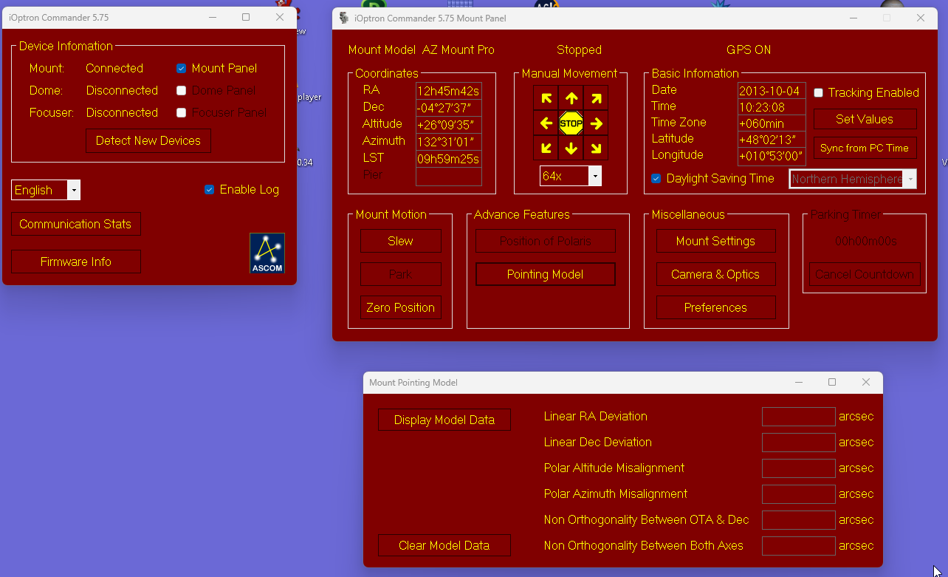Click Sync from PC Time
Screen dimensions: 948x577
[x=865, y=148]
